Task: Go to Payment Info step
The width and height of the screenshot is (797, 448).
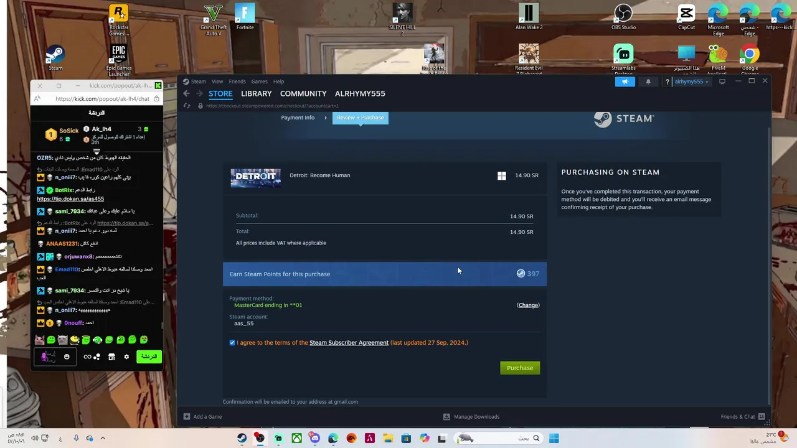Action: tap(298, 118)
